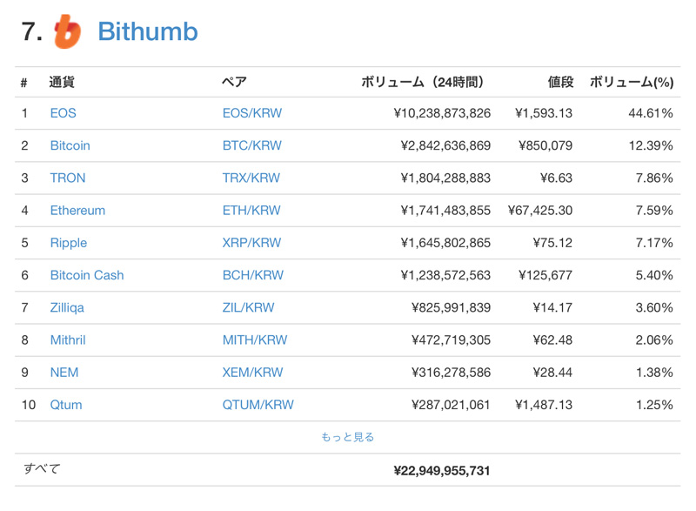This screenshot has height=511, width=696.
Task: Click the Bitcoin volume share 12.39%
Action: (x=651, y=145)
